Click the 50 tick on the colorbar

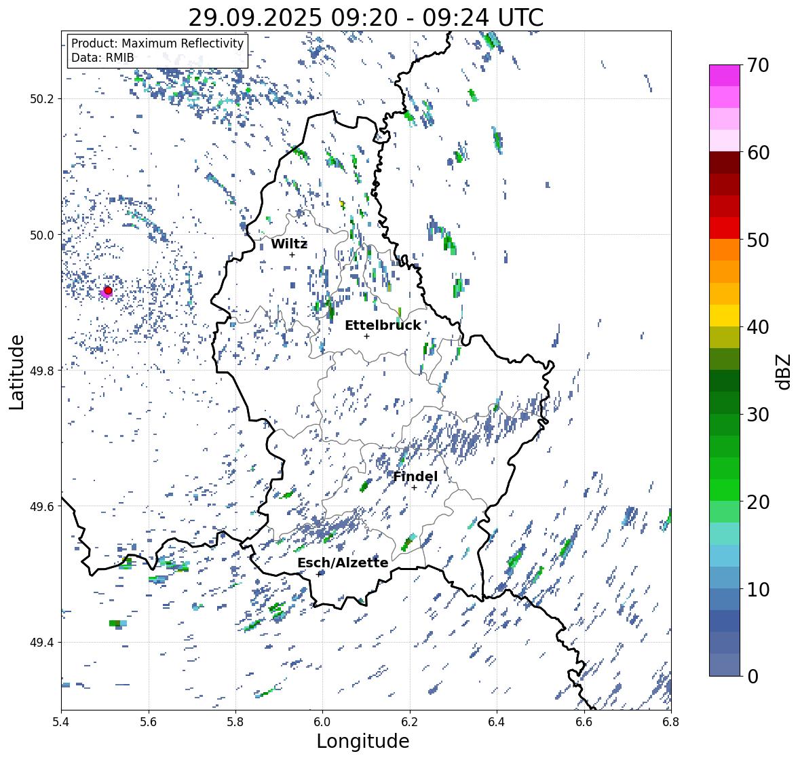758,240
